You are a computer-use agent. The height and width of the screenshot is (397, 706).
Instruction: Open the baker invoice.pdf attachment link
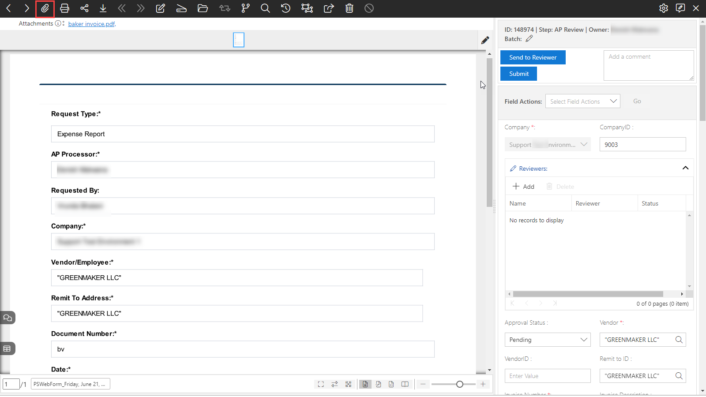(91, 24)
